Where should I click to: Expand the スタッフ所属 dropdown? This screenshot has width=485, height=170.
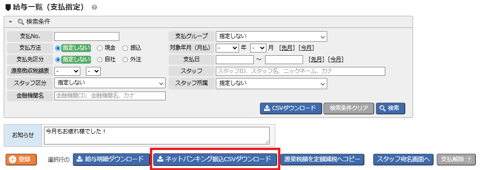point(271,83)
